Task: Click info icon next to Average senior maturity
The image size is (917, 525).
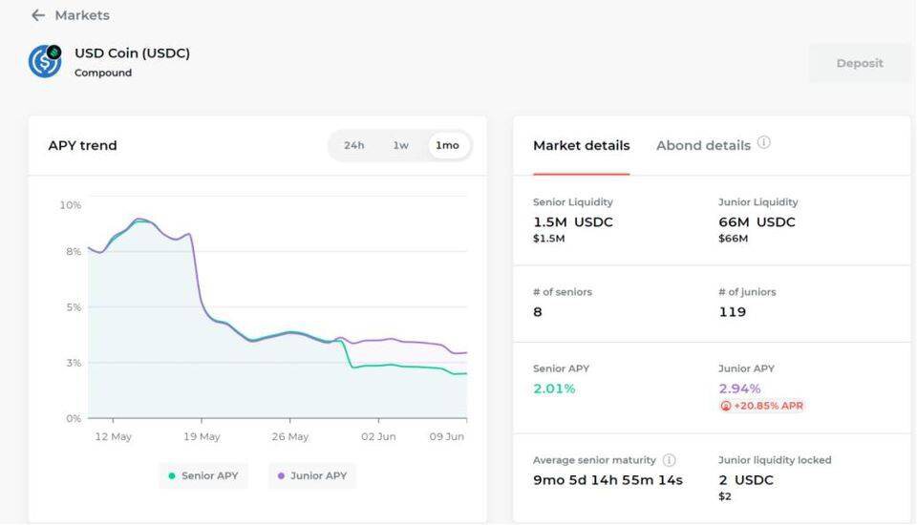Action: (670, 460)
